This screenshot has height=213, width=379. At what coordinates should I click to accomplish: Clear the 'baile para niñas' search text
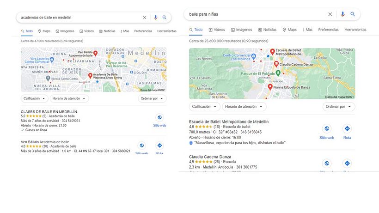[330, 14]
